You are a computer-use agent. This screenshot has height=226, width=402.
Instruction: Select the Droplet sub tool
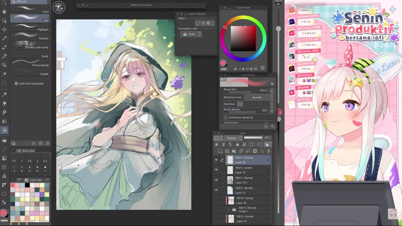[x=29, y=72]
